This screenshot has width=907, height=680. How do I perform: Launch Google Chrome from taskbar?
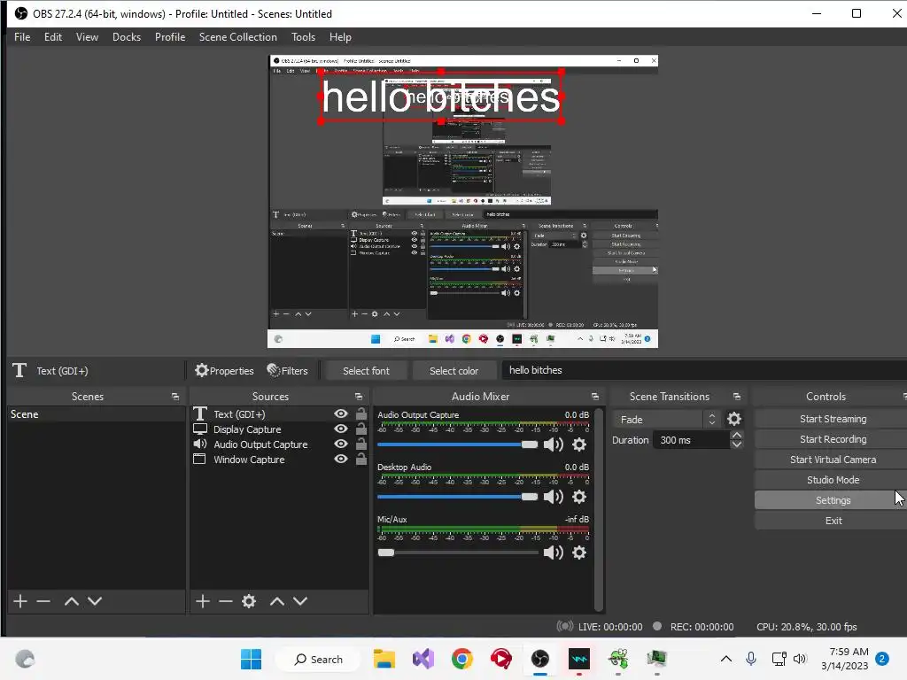click(x=462, y=659)
